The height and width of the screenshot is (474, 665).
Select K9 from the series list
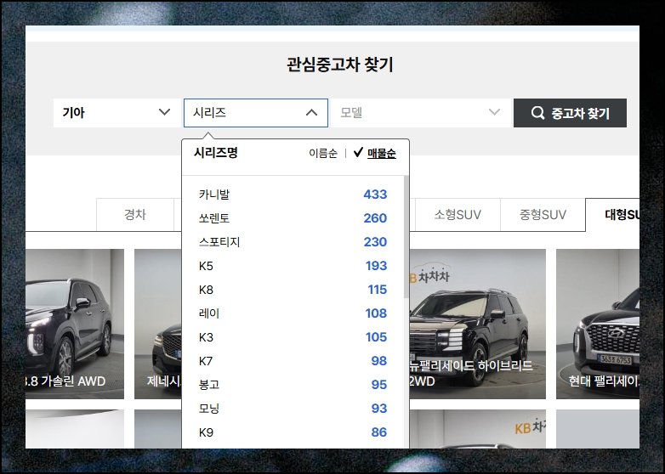tap(293, 432)
